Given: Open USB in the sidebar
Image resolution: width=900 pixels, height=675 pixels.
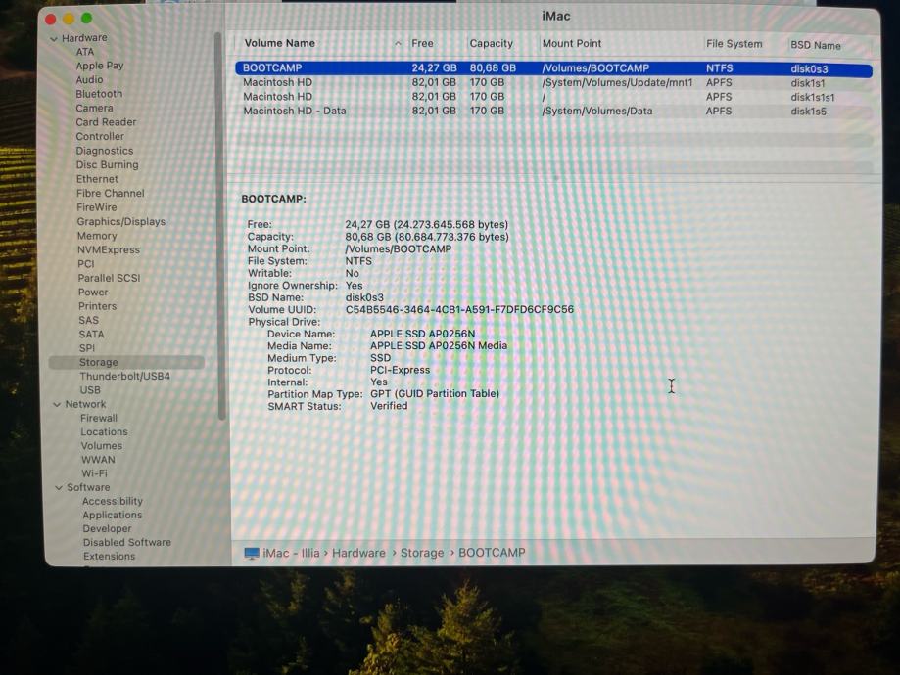Looking at the screenshot, I should tap(90, 390).
